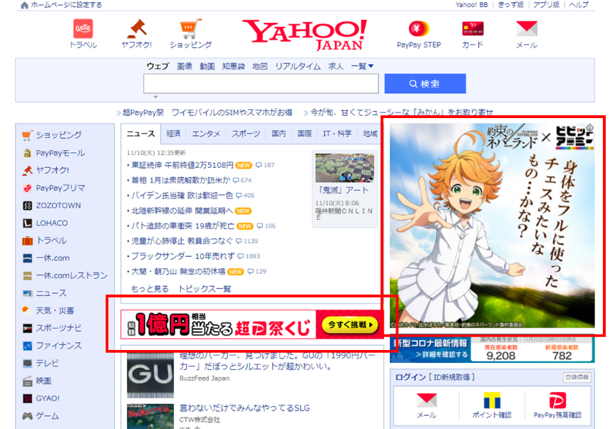This screenshot has width=610, height=429.
Task: Click into the main search input field
Action: tap(261, 83)
